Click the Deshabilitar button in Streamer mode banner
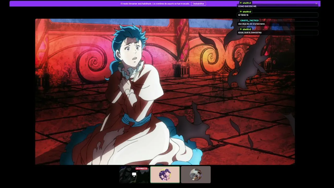 [x=198, y=4]
